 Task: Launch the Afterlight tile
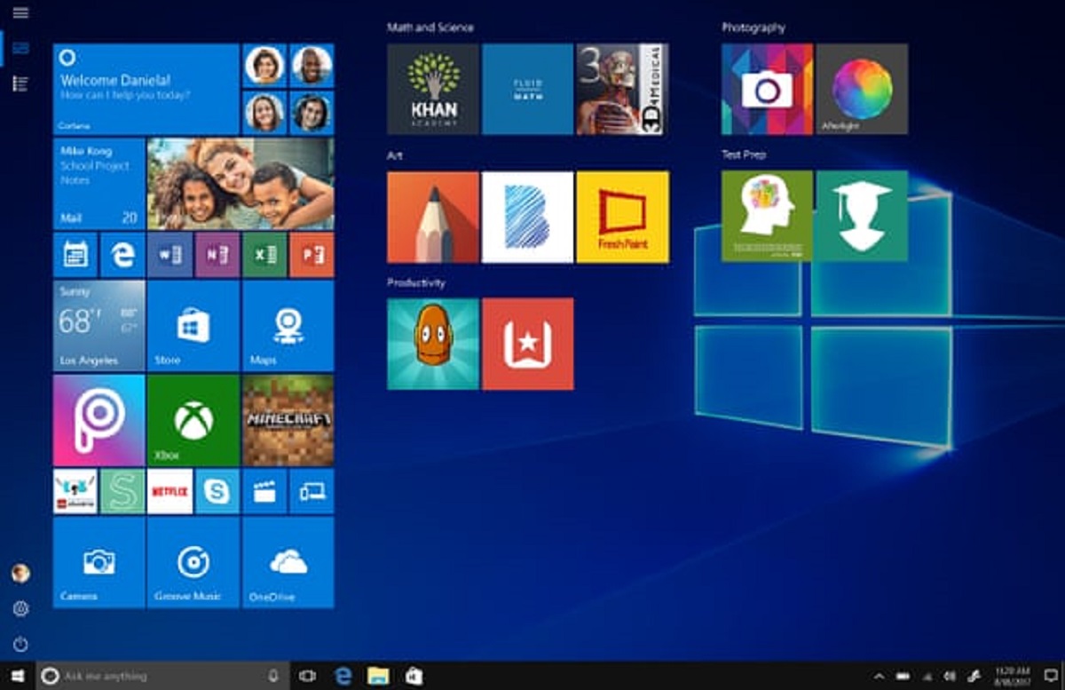click(862, 89)
